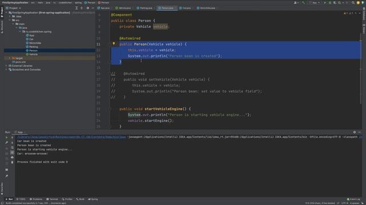366x205 pixels.
Task: Open Profiler tool window button
Action: coord(67,199)
